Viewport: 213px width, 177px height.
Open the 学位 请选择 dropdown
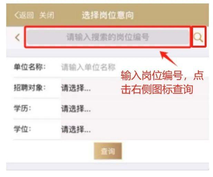pos(135,129)
